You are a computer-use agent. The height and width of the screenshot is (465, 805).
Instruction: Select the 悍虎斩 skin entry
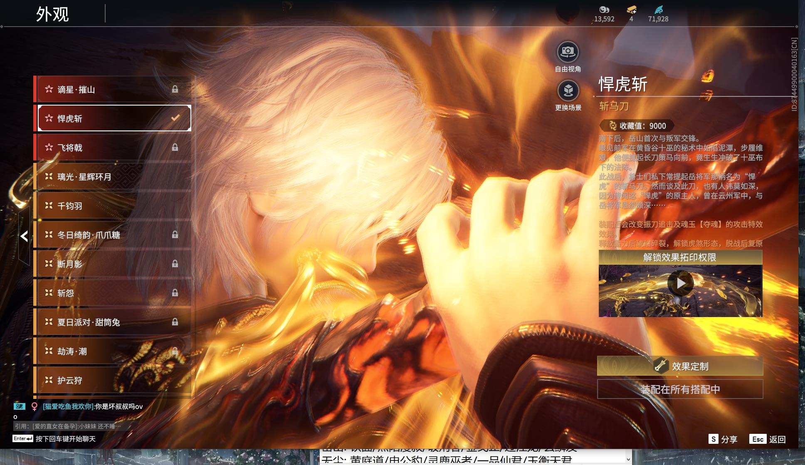point(112,118)
